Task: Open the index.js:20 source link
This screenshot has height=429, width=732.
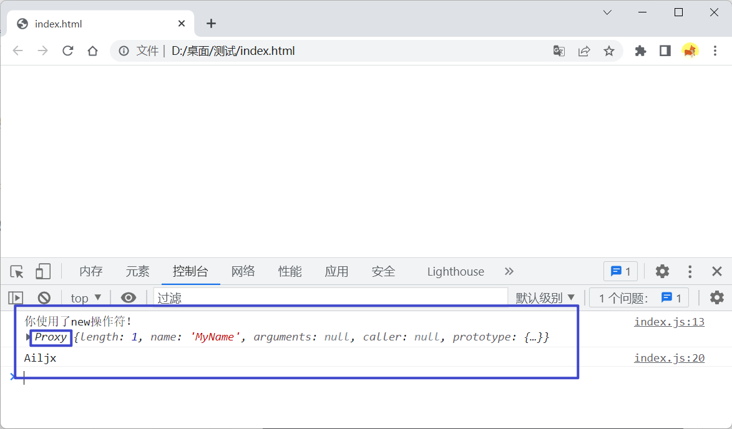Action: 669,357
